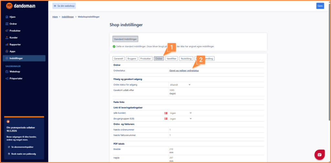Image resolution: width=331 pixels, height=163 pixels.
Task: Open Kunder in the sidebar
Action: (14, 38)
